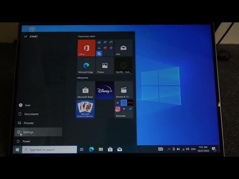Open Excel in the Office apps tile
Image resolution: width=239 pixels, height=179 pixels.
point(111,42)
